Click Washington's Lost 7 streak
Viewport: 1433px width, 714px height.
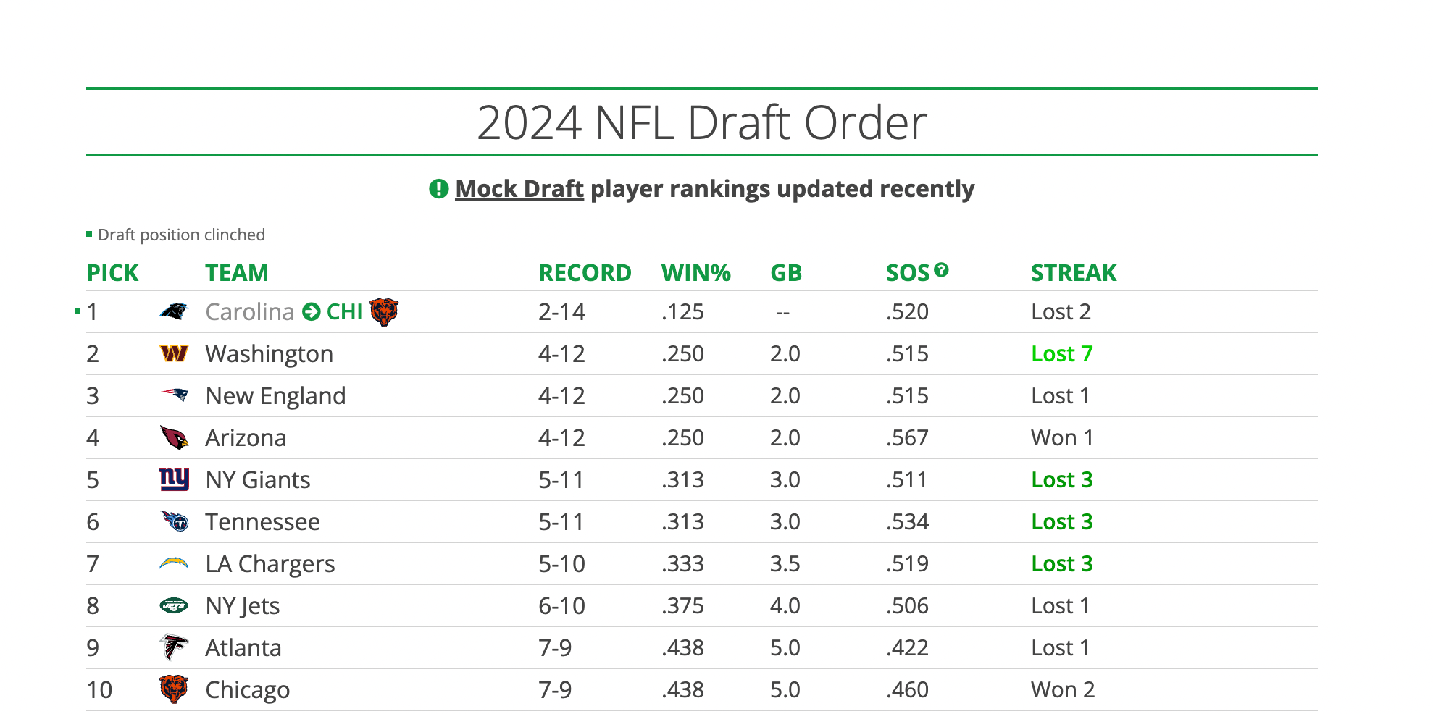1061,354
